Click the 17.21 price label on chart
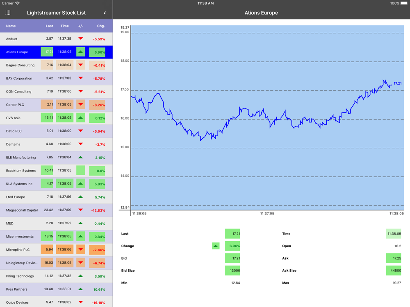410x307 pixels. point(397,84)
